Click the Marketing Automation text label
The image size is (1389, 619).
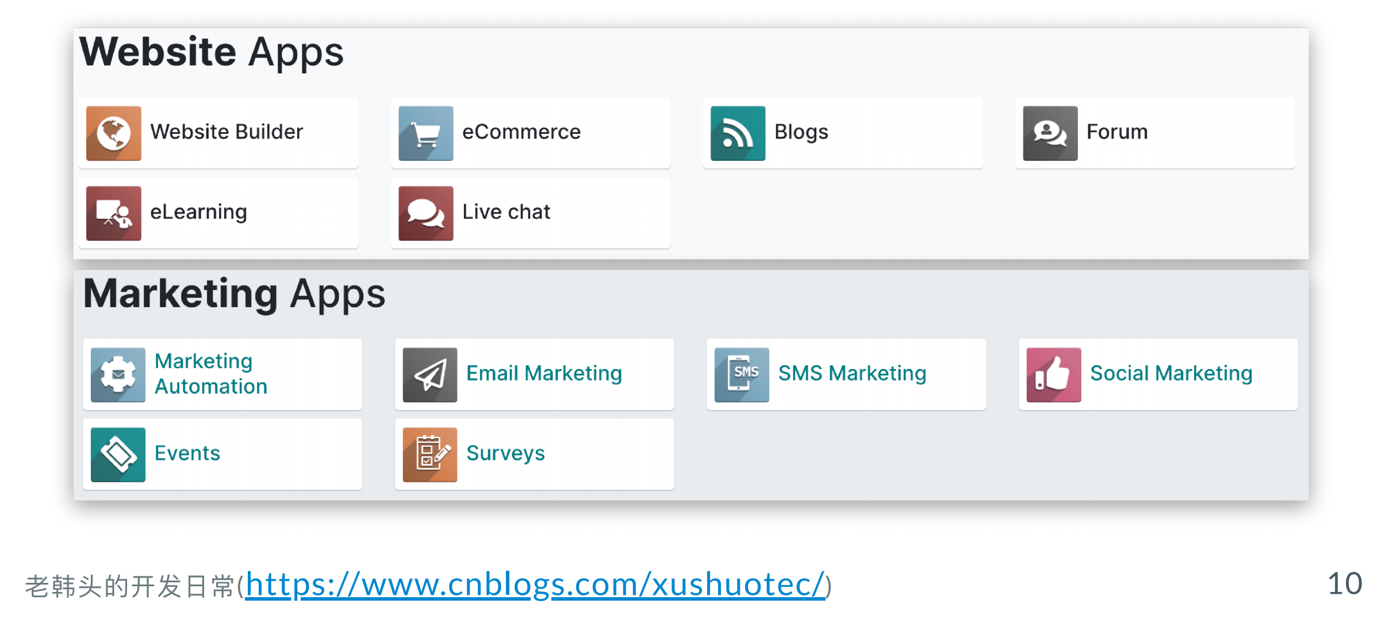coord(211,374)
